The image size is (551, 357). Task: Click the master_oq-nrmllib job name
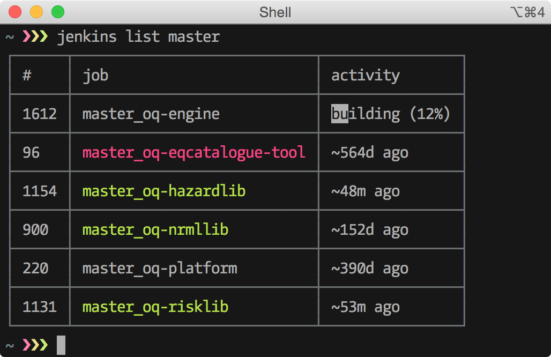pyautogui.click(x=155, y=230)
